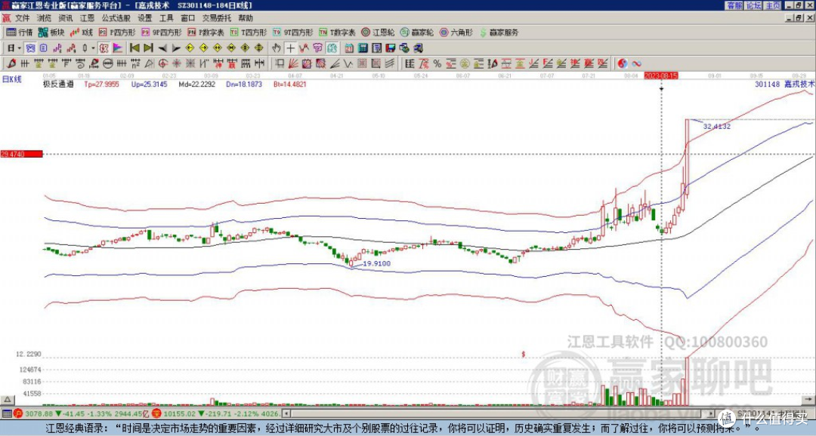Jump to last bar icon
Viewport: 816px width, 436px height.
click(x=148, y=48)
